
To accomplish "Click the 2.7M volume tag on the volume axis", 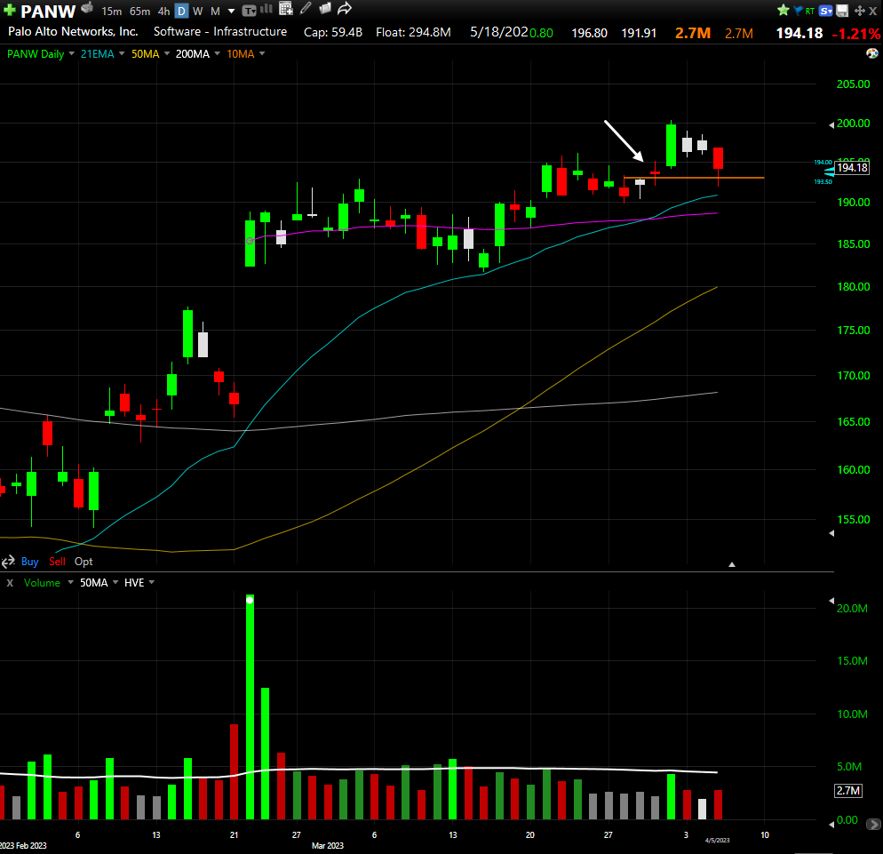I will [848, 790].
